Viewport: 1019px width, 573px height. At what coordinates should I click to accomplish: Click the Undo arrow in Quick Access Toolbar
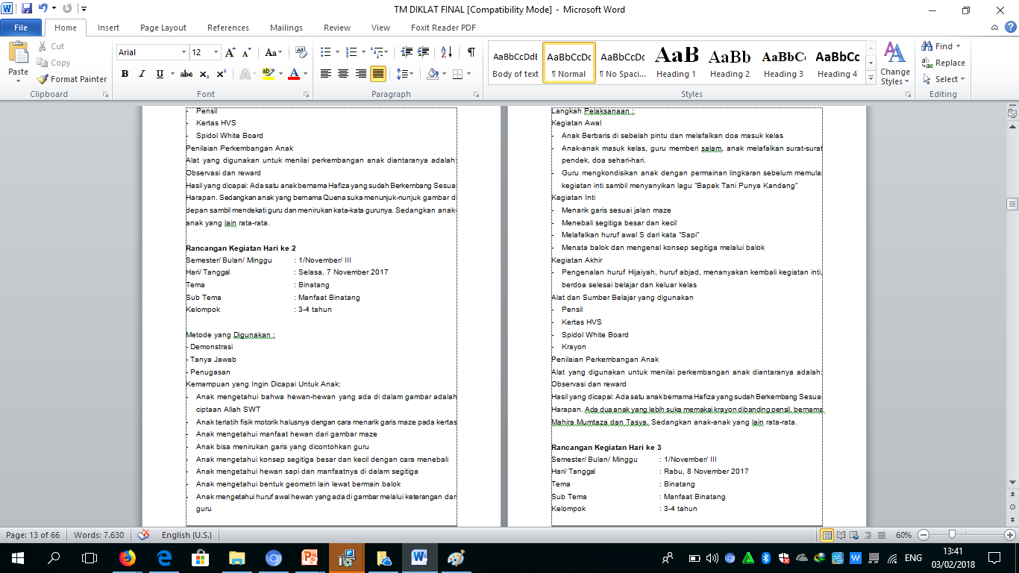pyautogui.click(x=43, y=9)
